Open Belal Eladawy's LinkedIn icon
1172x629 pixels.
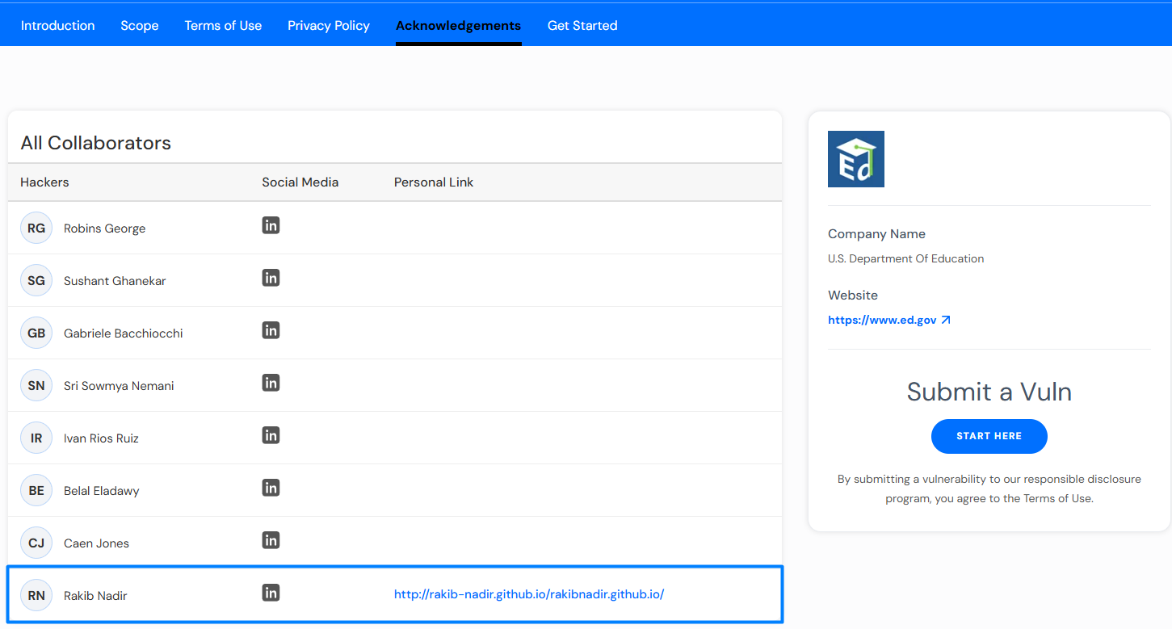click(271, 488)
